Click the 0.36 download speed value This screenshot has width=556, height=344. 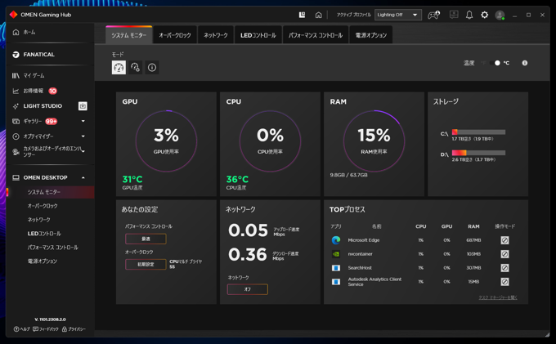tap(248, 255)
